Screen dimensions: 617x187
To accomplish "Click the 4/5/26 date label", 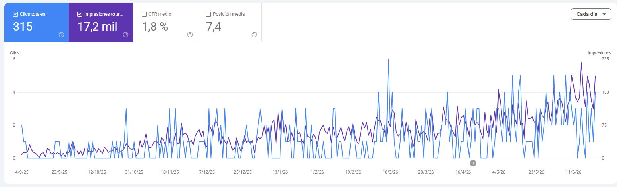I will pyautogui.click(x=499, y=172).
